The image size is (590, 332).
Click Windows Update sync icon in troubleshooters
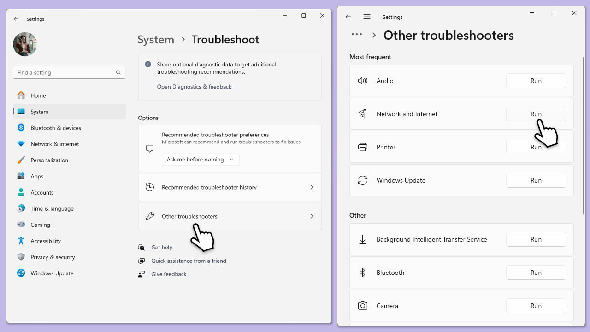[363, 180]
